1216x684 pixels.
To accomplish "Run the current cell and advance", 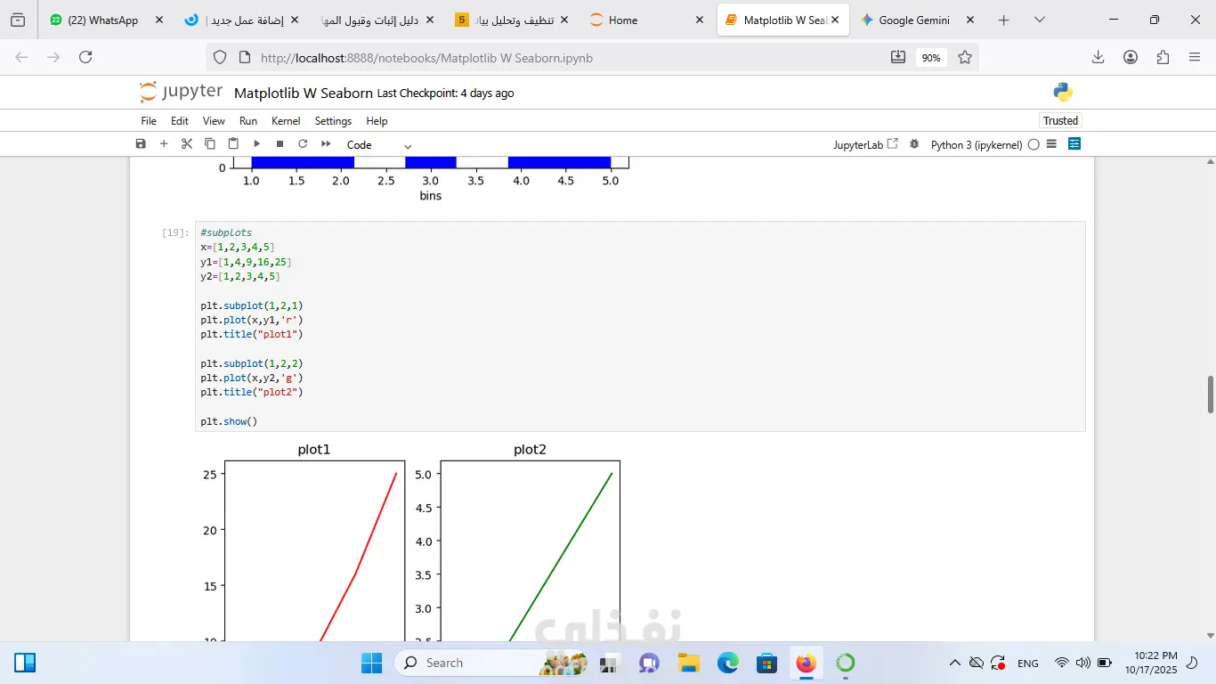I will [256, 144].
